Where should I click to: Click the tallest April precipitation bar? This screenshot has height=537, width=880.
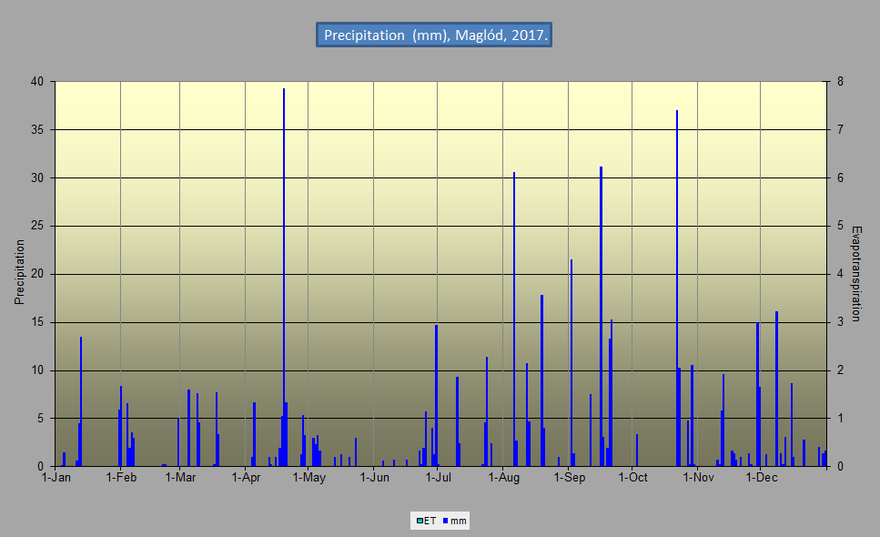coord(284,278)
